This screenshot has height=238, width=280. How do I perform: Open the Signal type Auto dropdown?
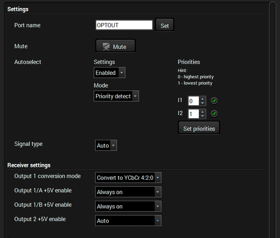click(x=106, y=145)
